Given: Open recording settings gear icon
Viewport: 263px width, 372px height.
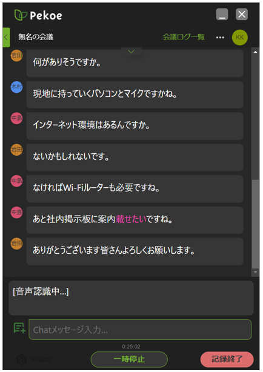Looking at the screenshot, I should tap(21, 359).
